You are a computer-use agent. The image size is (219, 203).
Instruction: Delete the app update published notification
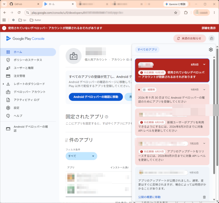[x=204, y=197]
